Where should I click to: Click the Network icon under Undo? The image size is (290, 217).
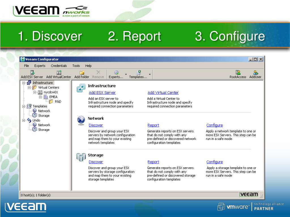(35, 125)
